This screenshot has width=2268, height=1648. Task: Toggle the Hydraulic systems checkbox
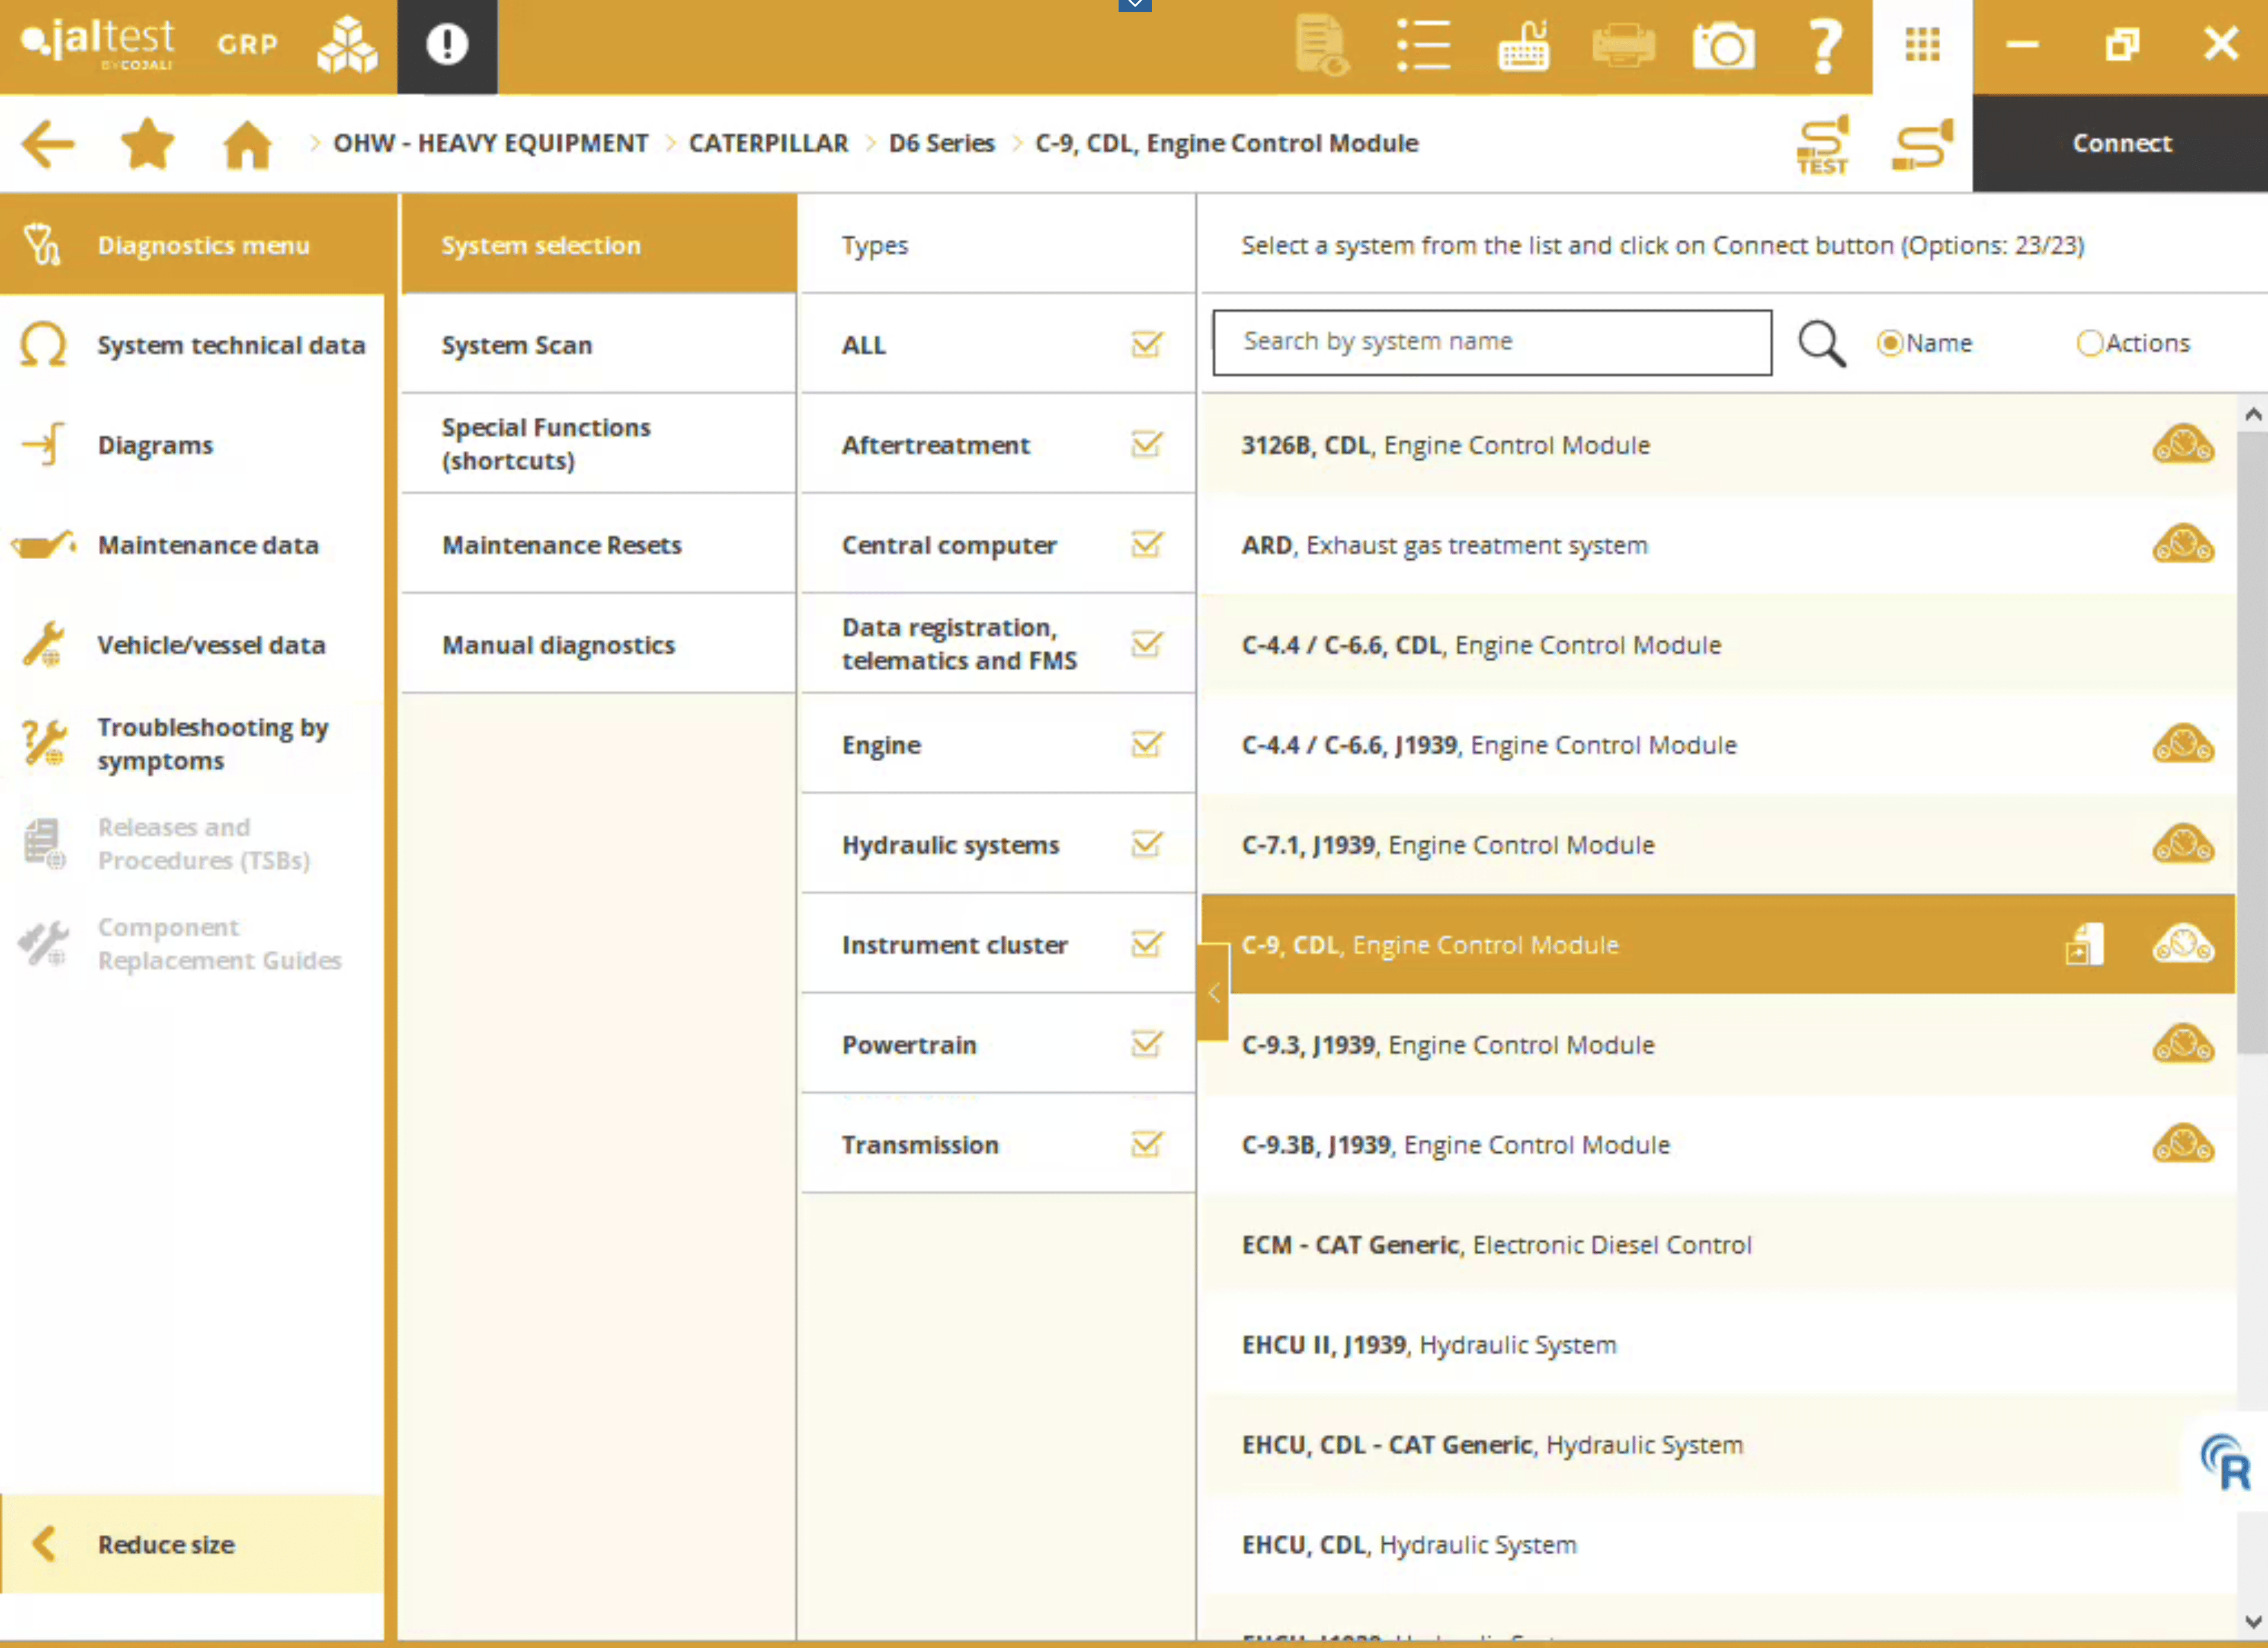pyautogui.click(x=1146, y=844)
